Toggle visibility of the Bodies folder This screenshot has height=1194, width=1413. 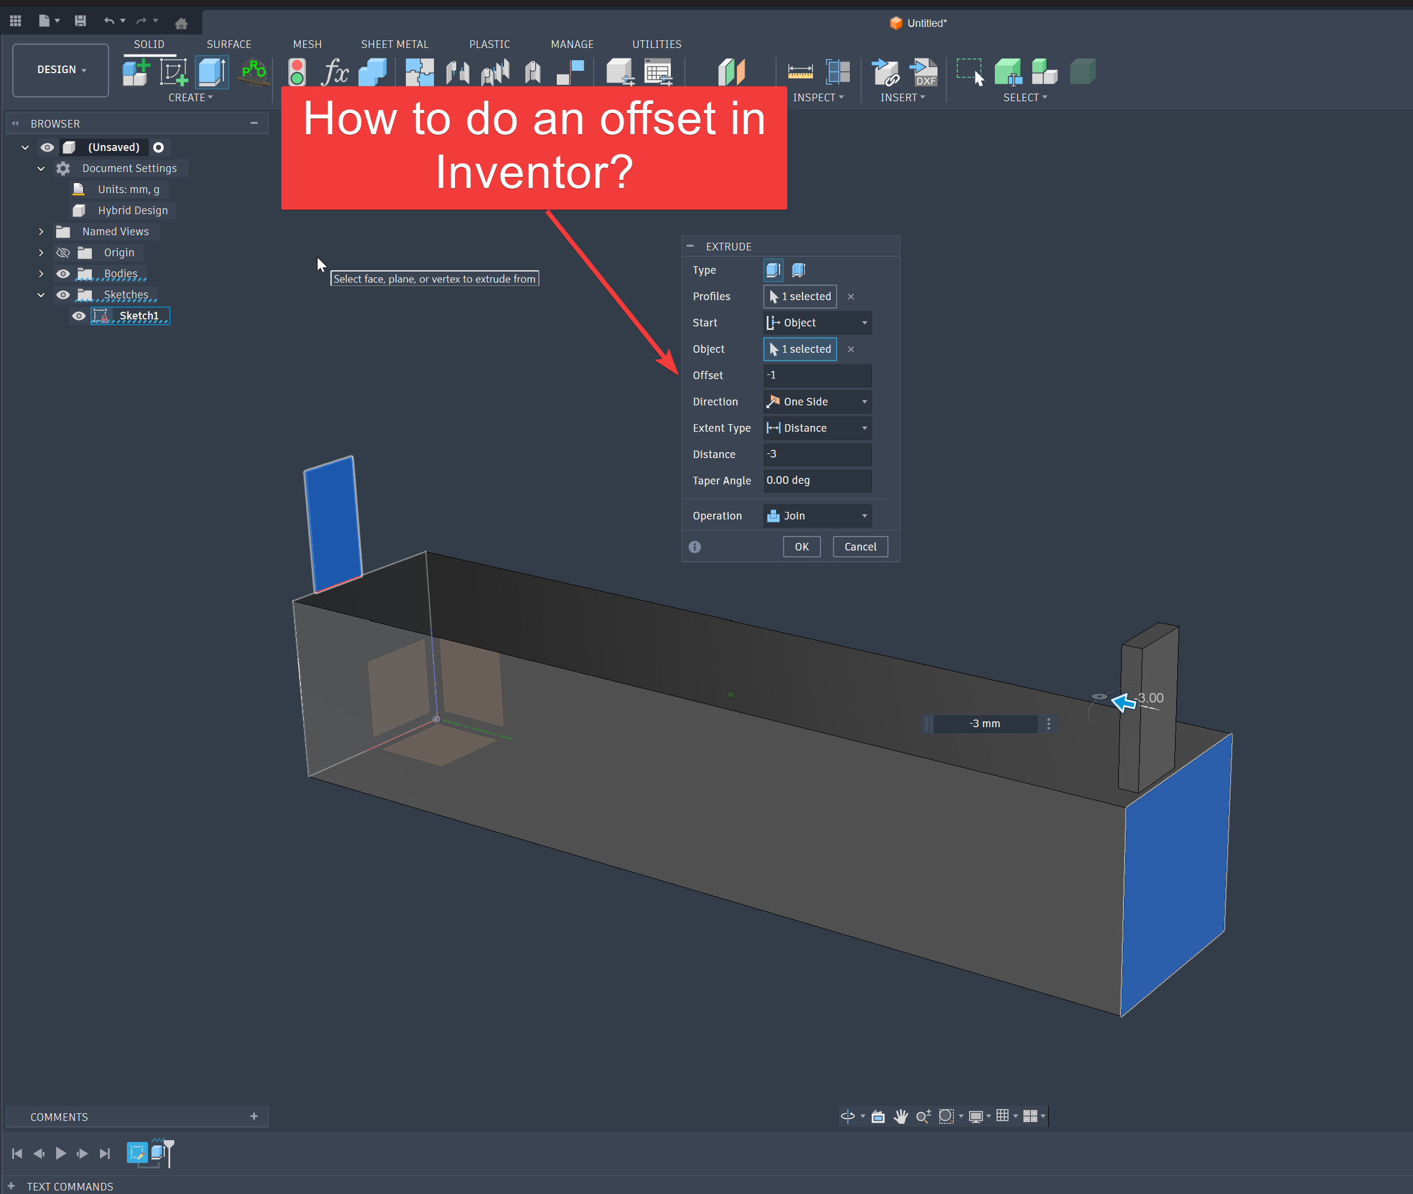coord(63,274)
